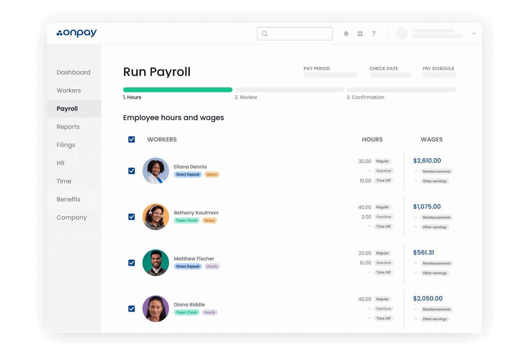
Task: Select the 2. Review step label
Action: (x=246, y=97)
